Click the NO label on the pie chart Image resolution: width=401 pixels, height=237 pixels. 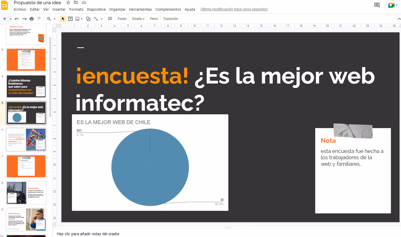(x=79, y=131)
